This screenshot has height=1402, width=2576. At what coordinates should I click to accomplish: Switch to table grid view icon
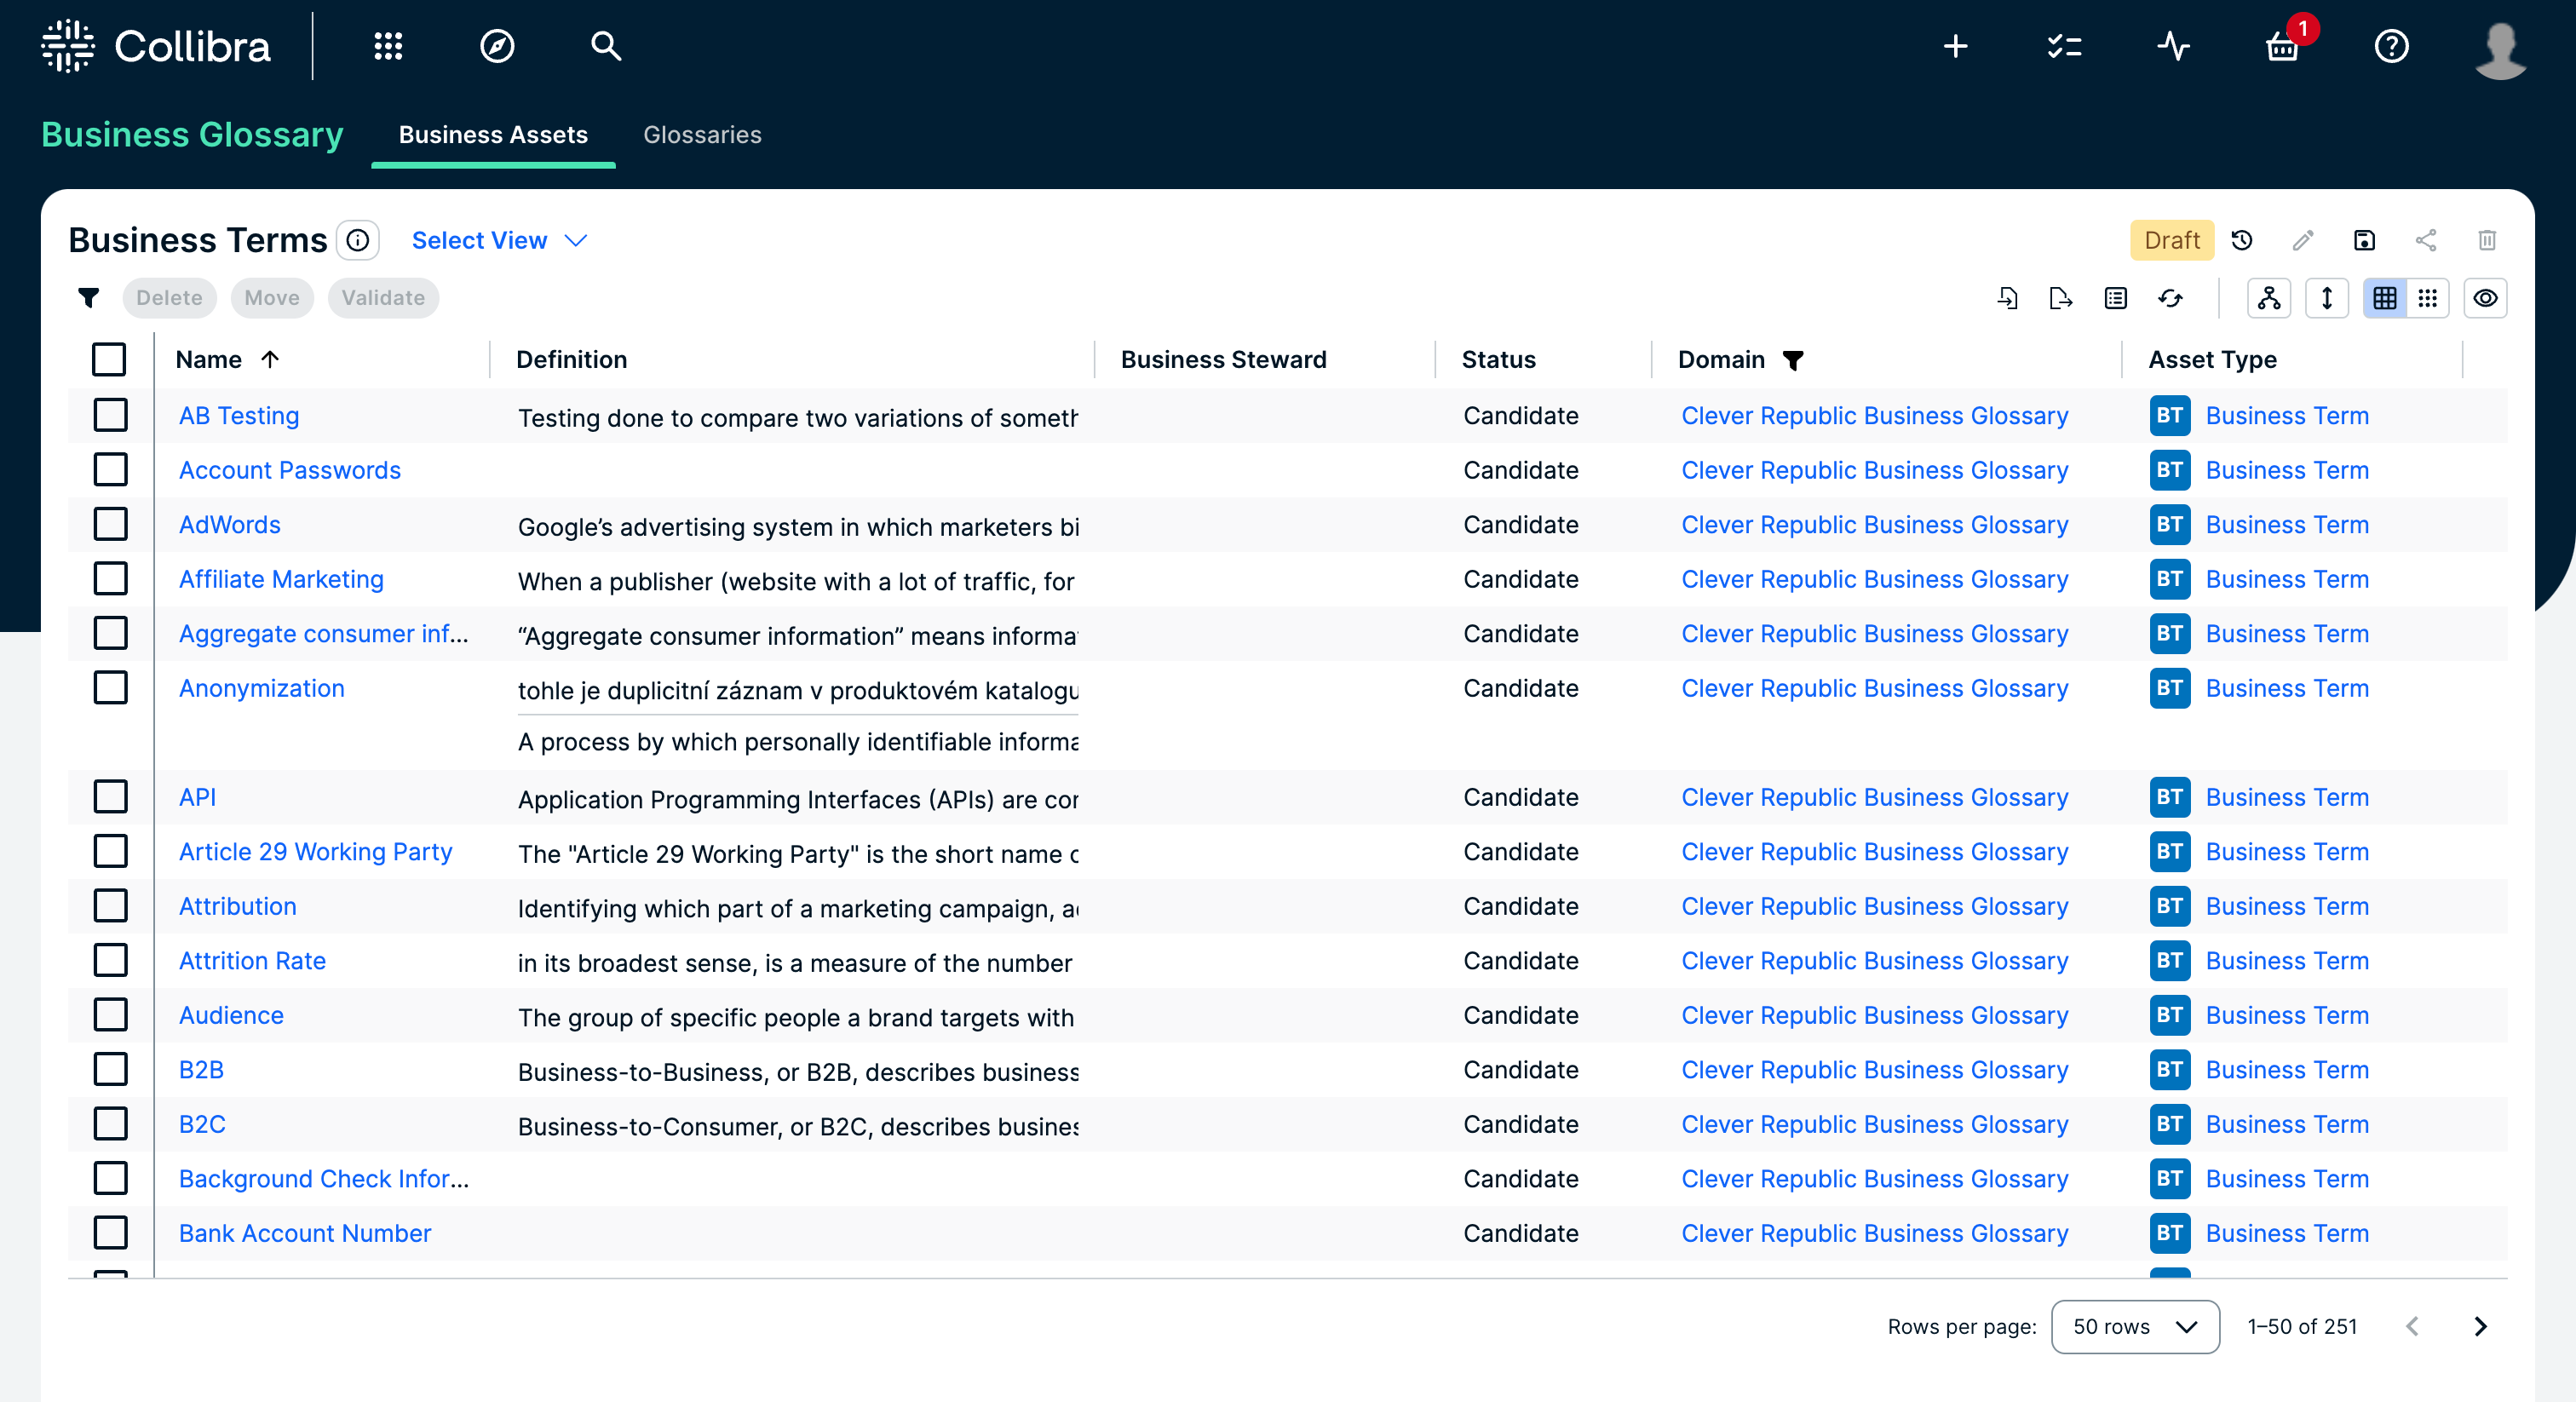[x=2385, y=298]
